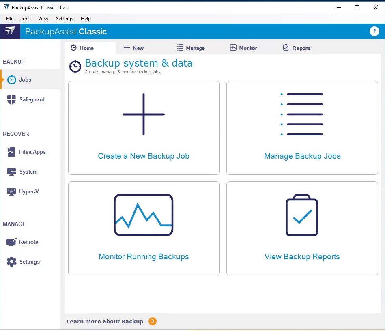The height and width of the screenshot is (331, 385).
Task: Open the File menu
Action: coord(10,19)
